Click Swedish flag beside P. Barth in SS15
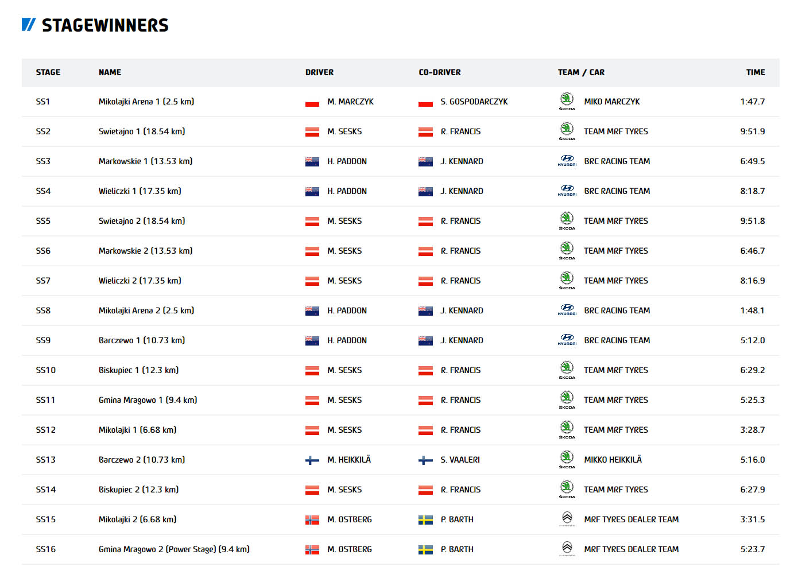802x582 pixels. [x=425, y=519]
